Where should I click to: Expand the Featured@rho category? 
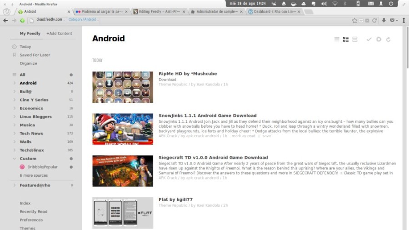(15, 185)
